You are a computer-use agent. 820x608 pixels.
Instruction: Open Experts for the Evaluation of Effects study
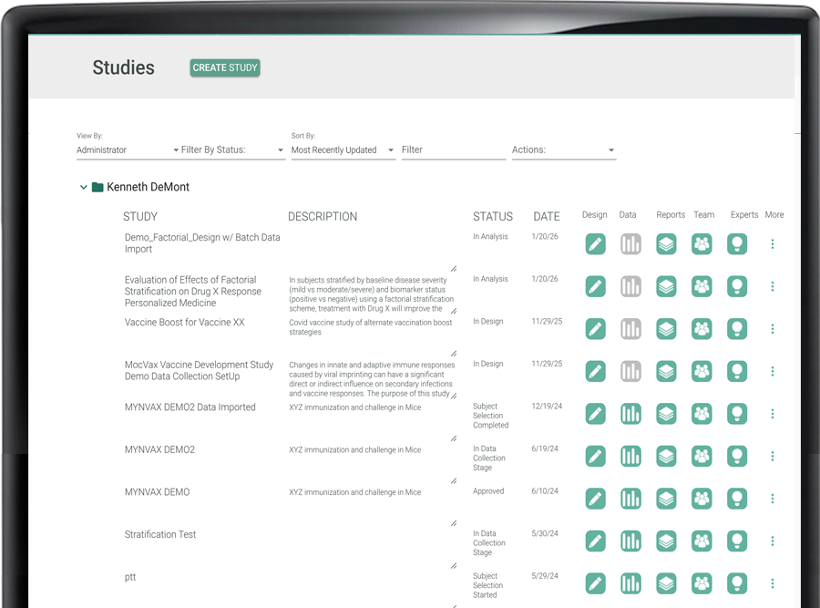(736, 286)
